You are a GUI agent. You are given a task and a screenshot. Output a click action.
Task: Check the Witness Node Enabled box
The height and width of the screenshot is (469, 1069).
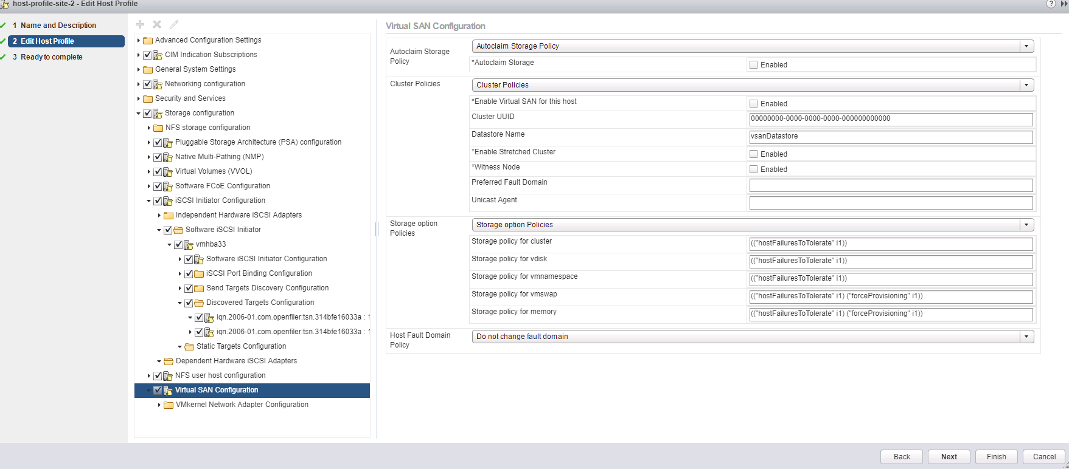pos(753,169)
